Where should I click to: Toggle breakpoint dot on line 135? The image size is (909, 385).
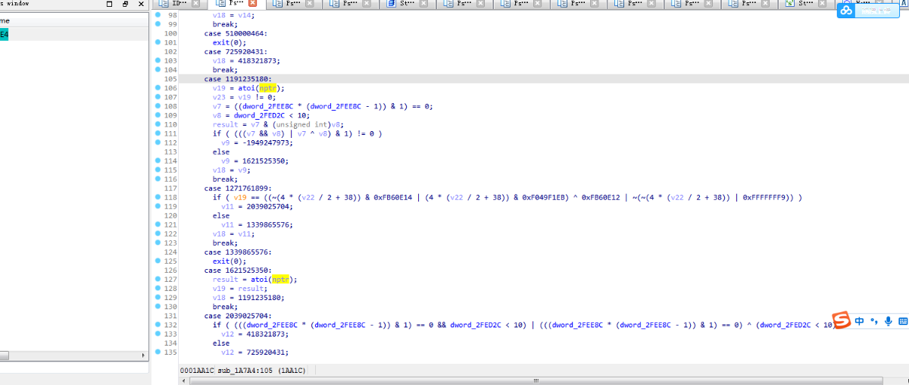pyautogui.click(x=158, y=352)
